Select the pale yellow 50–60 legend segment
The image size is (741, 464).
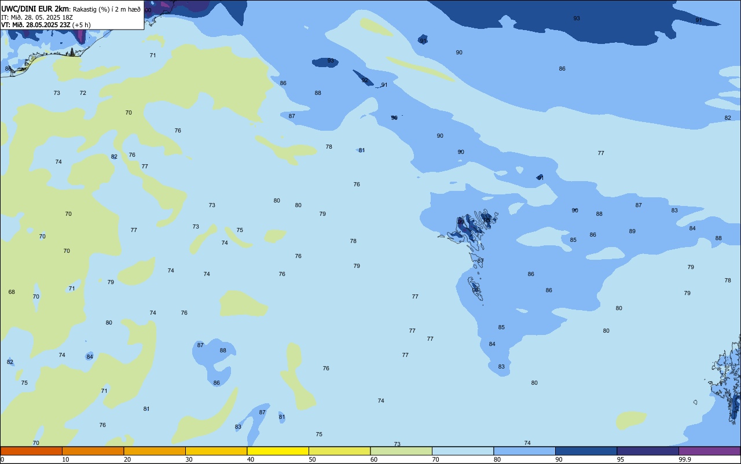(339, 451)
